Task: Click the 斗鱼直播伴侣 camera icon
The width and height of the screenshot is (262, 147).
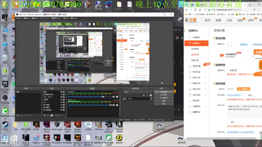Action: tap(222, 55)
